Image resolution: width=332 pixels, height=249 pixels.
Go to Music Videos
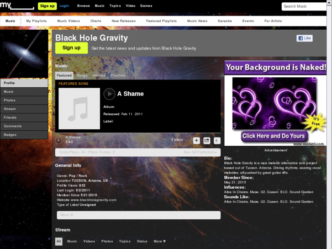tap(69, 21)
